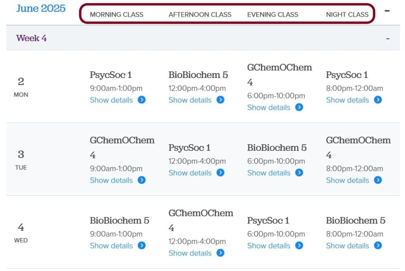Image resolution: width=405 pixels, height=271 pixels.
Task: Click arrow icon for Monday evening GChemOChem 4
Action: 299,107
